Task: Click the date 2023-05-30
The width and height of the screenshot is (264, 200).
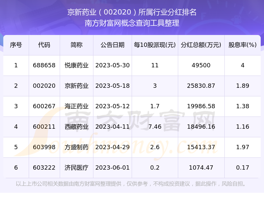Action: point(113,65)
